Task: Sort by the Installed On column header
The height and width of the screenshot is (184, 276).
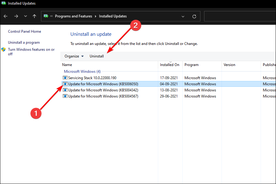Action: point(170,65)
